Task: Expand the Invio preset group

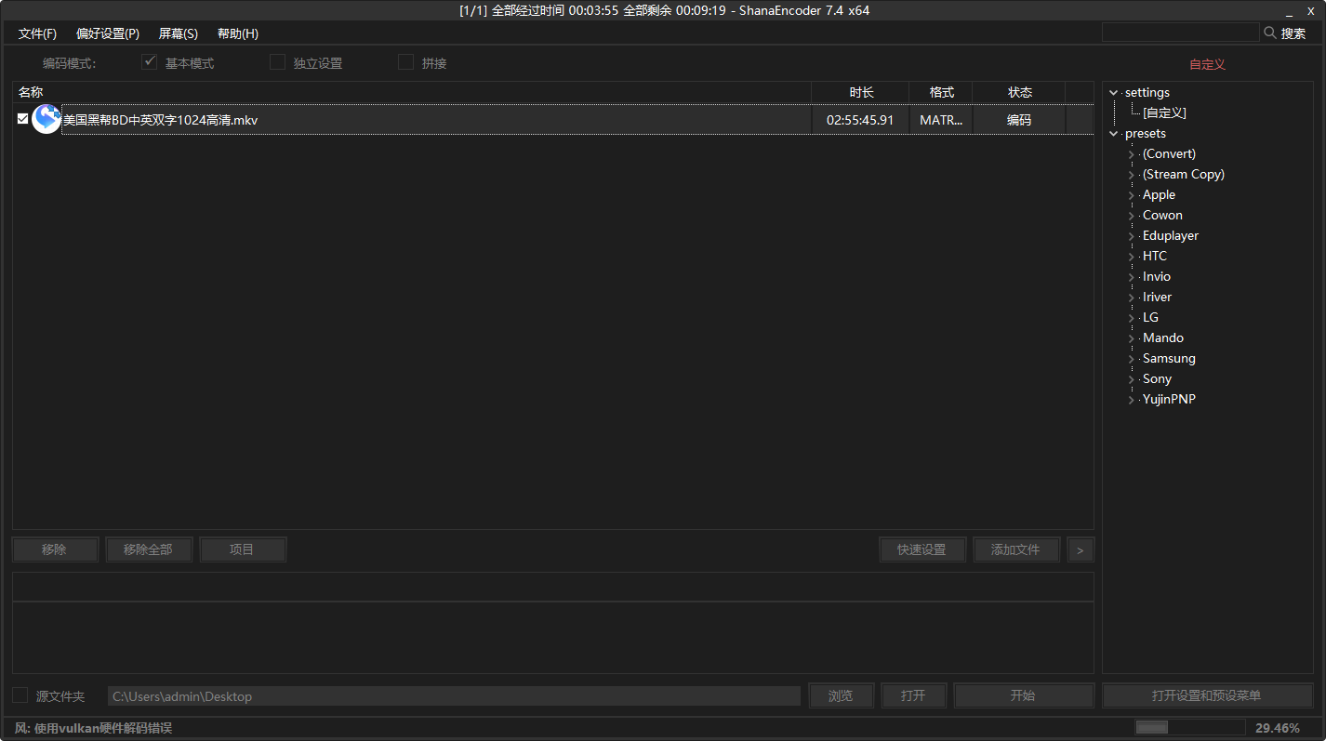Action: tap(1132, 277)
